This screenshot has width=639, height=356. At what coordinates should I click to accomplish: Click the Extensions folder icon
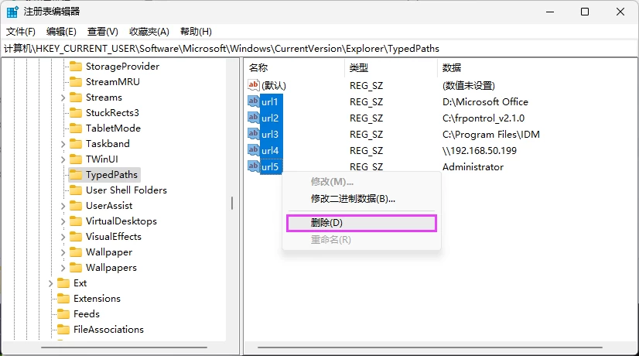click(x=63, y=299)
